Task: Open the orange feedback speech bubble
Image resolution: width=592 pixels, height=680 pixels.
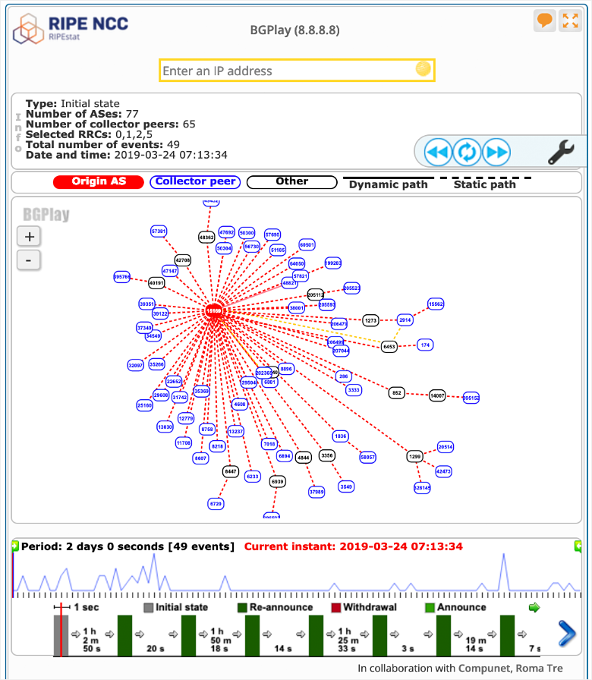Action: (544, 20)
